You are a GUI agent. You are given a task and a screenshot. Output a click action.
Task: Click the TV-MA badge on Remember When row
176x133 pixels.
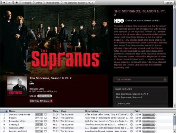[39, 121]
